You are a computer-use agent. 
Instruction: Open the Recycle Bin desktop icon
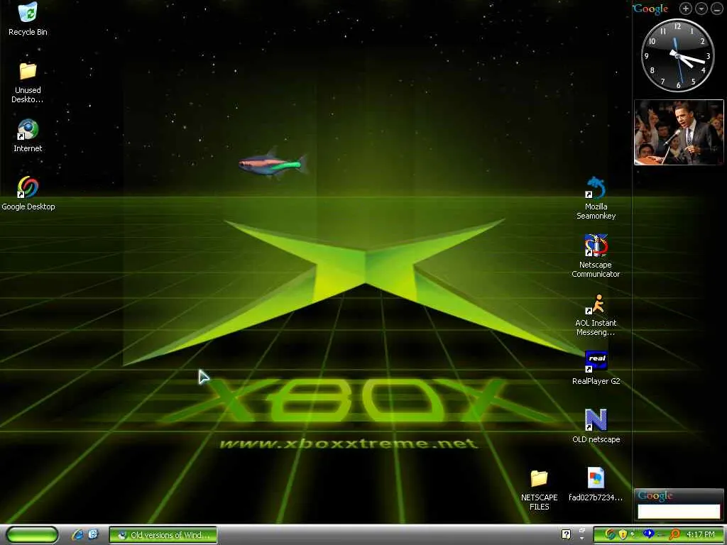tap(28, 19)
